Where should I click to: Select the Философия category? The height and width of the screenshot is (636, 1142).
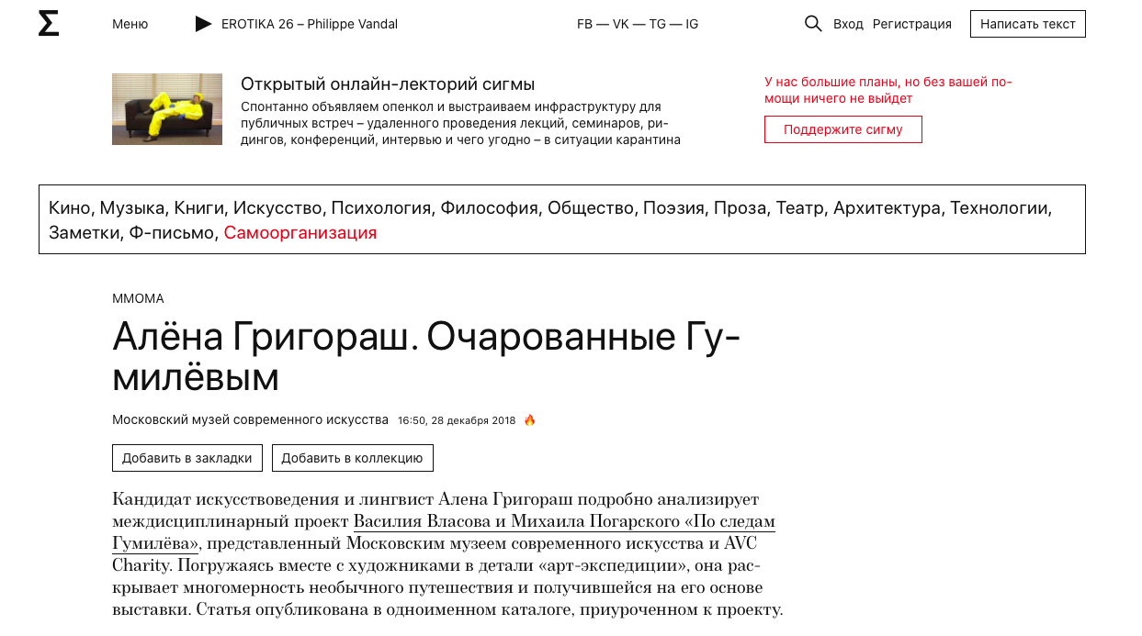tap(489, 208)
